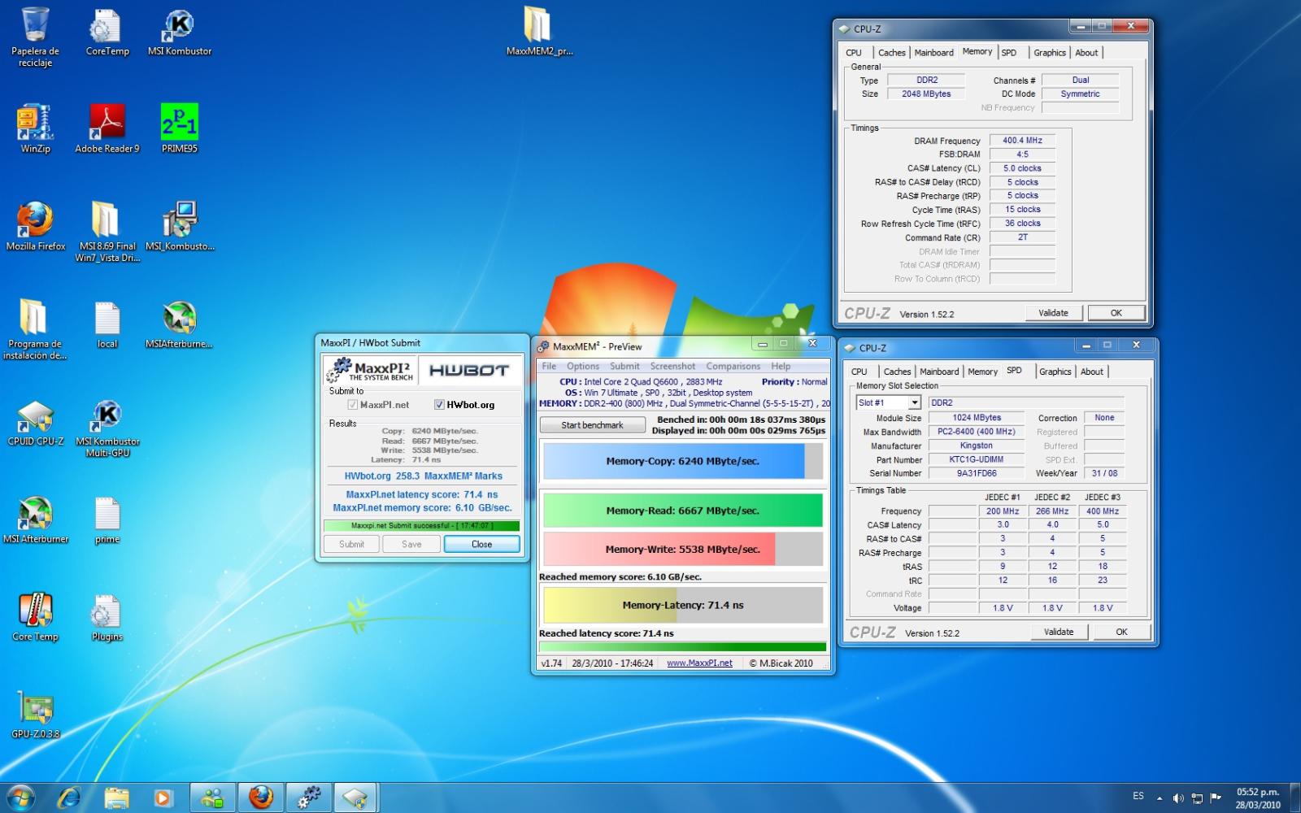Open the Plugins desktop icon
Screen dimensions: 1301x813
coord(107,617)
